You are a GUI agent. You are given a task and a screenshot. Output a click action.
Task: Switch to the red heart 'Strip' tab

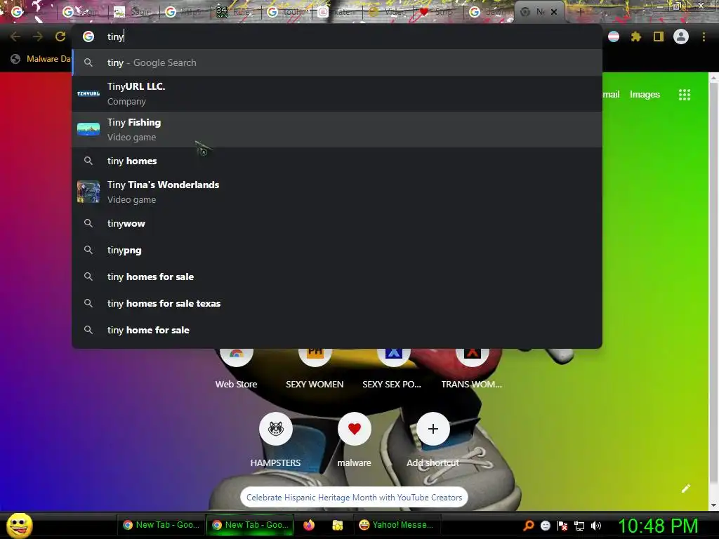click(x=438, y=12)
